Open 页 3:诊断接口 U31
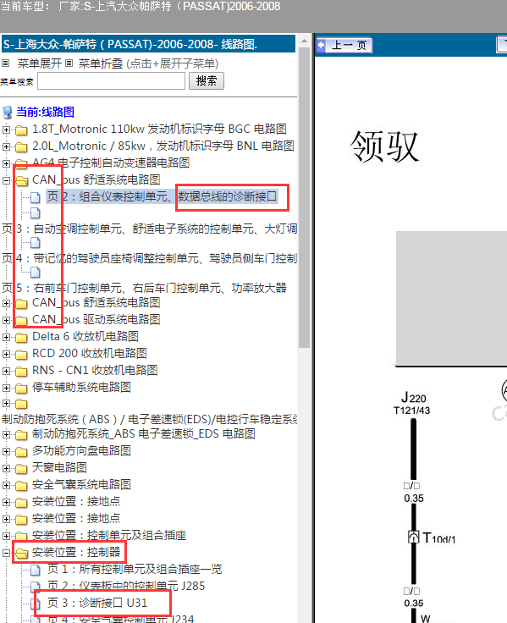 97,604
